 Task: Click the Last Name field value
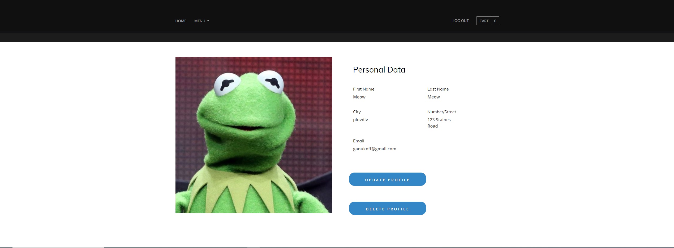[x=433, y=97]
